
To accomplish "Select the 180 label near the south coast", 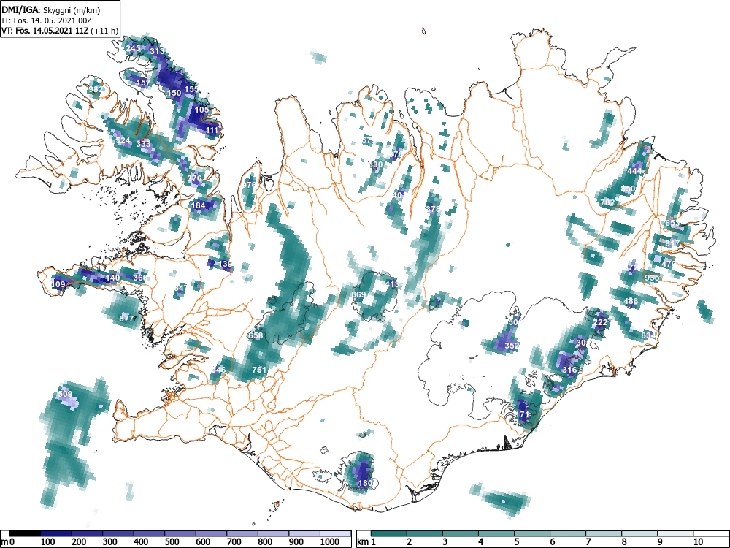I will (366, 483).
